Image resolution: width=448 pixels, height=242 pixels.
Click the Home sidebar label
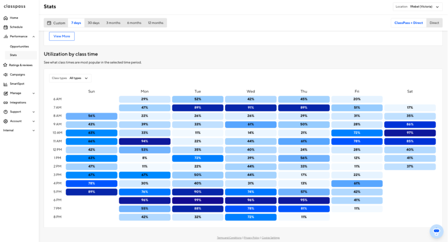(x=14, y=18)
